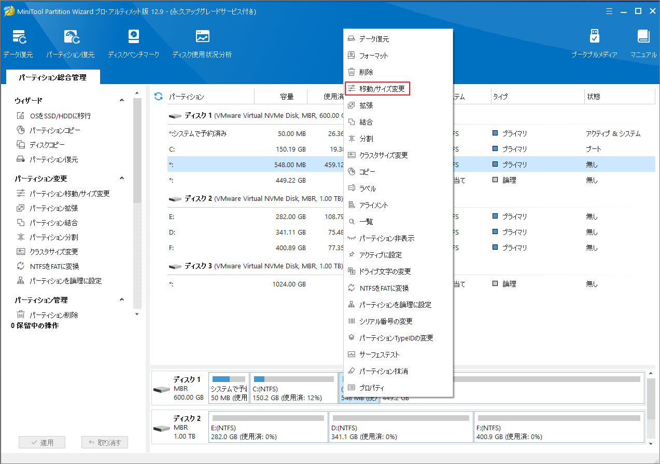The height and width of the screenshot is (464, 660).
Task: Open パーティション復元 in the top toolbar
Action: coord(71,44)
